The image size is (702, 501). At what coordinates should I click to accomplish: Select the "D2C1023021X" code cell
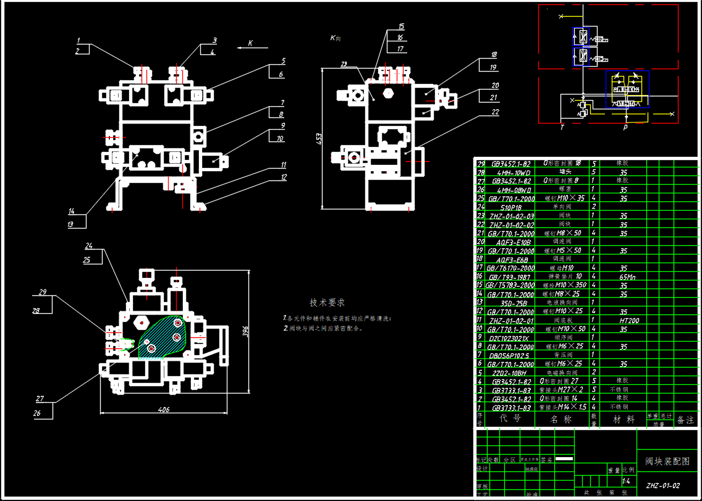[x=510, y=338]
